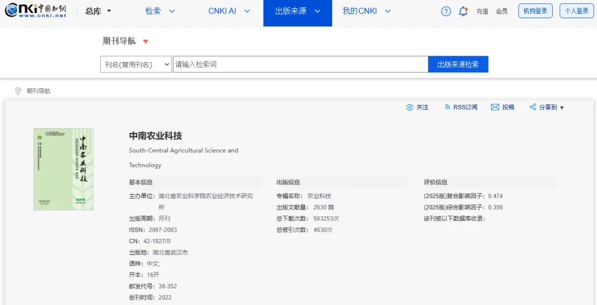The height and width of the screenshot is (305, 597).
Task: Click the 总下载次数 value 563253次
Action: pyautogui.click(x=326, y=218)
